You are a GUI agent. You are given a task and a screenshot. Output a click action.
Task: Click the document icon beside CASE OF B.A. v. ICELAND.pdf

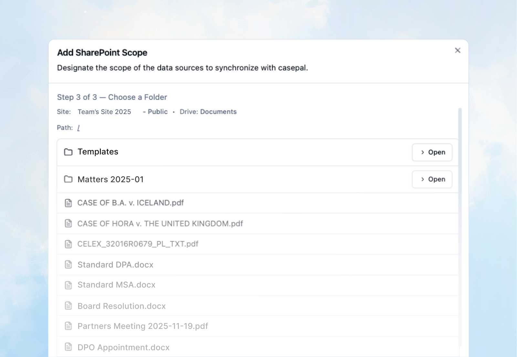click(68, 203)
